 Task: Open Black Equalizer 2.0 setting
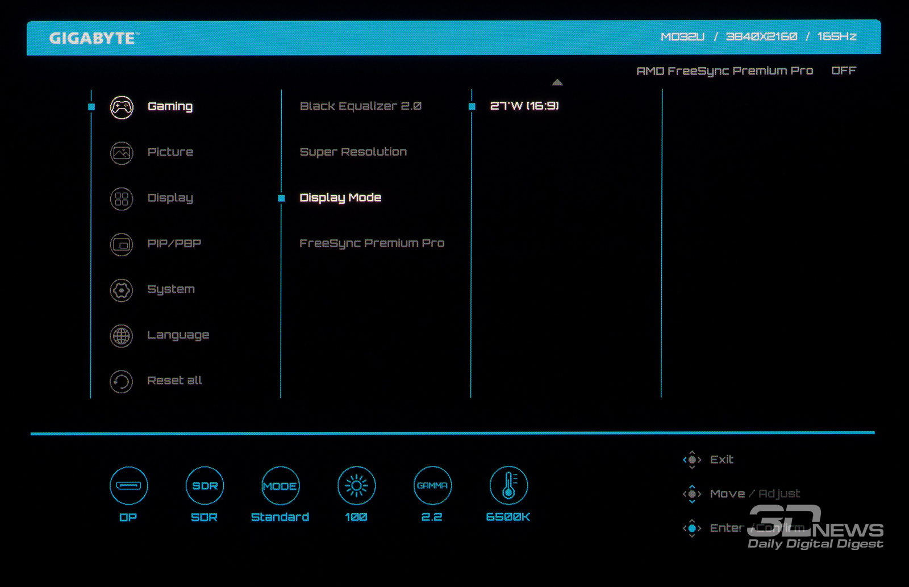coord(361,106)
